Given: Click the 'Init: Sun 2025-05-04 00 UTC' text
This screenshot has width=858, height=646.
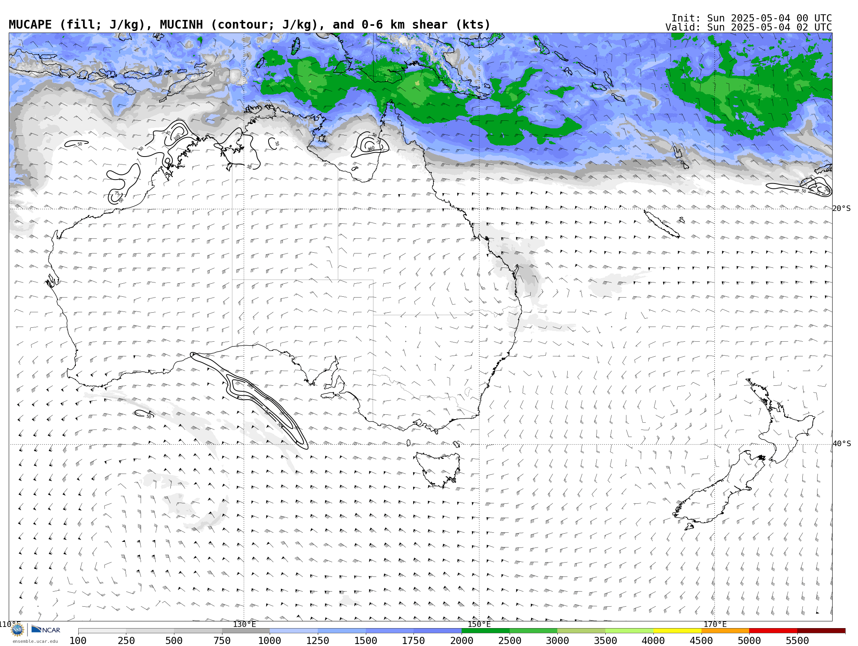Looking at the screenshot, I should (x=752, y=18).
